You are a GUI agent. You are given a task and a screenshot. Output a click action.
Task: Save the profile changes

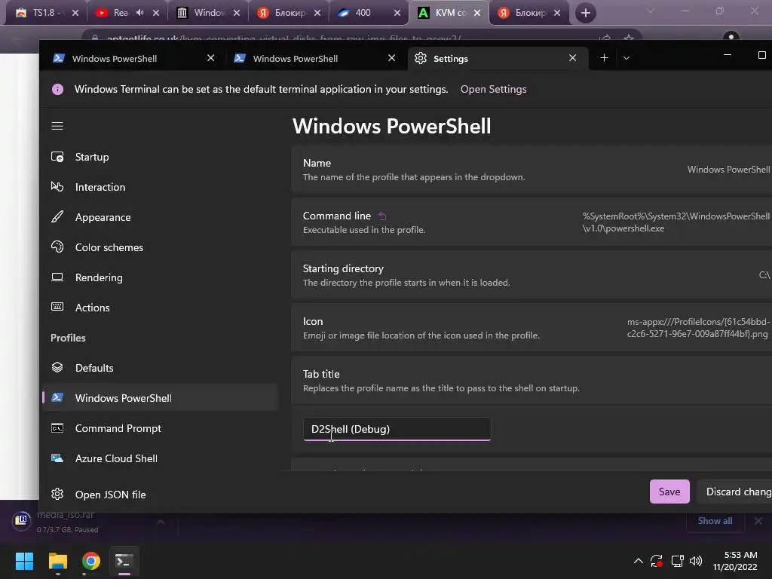point(669,492)
